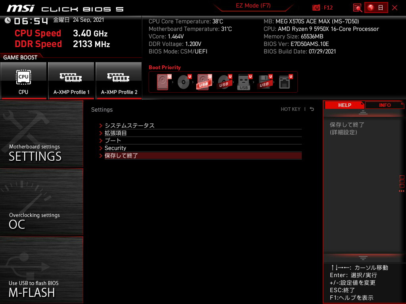Screen dimensions: 406x304
Task: Click the CPU Speed value 3.40 GHz
Action: coord(90,33)
